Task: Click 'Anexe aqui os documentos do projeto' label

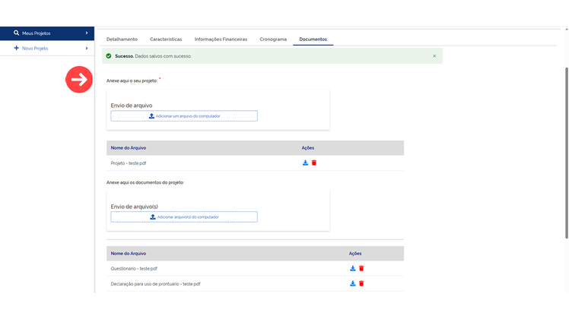Action: tap(145, 182)
